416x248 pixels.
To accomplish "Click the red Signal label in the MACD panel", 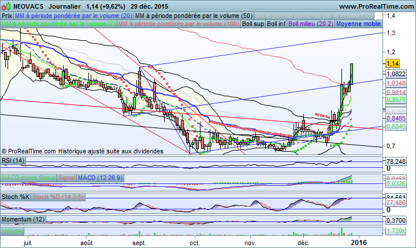I will [67, 178].
